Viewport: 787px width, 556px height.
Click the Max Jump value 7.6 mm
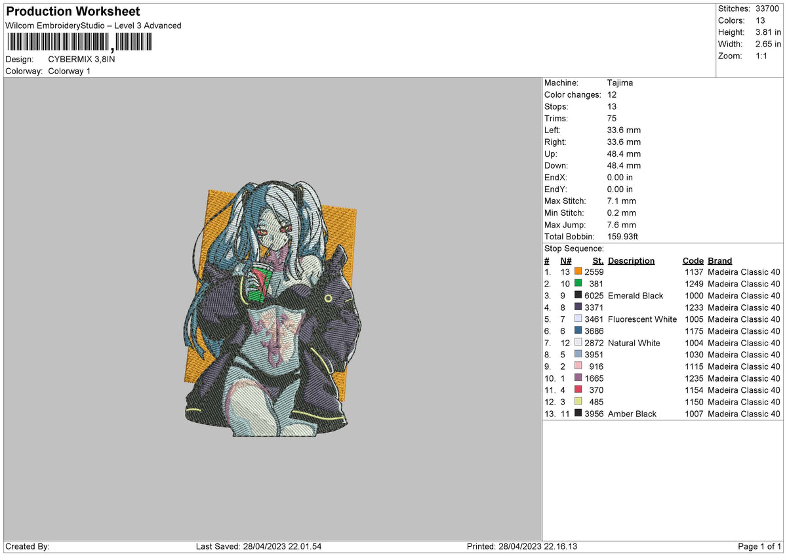point(622,224)
